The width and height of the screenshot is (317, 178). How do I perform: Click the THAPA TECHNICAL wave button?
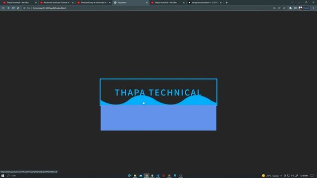[158, 92]
